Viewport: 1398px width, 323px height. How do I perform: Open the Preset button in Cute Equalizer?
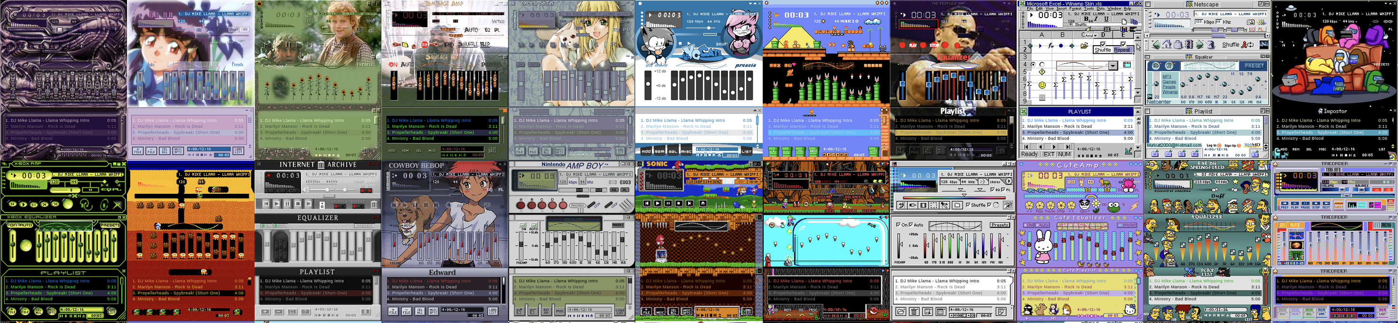(x=1127, y=225)
